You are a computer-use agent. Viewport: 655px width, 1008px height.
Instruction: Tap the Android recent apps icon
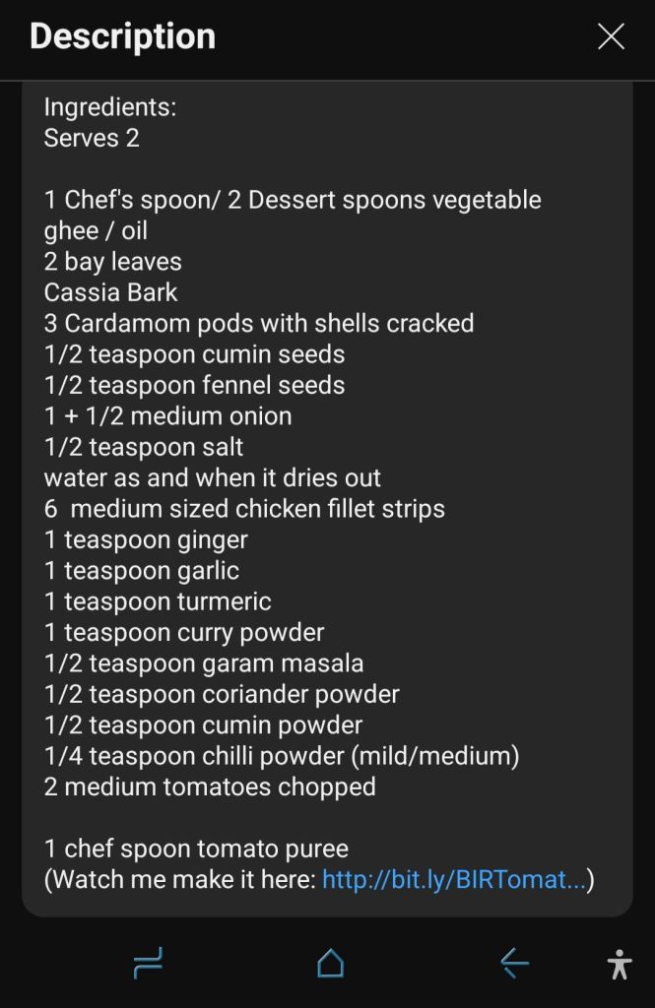tap(148, 963)
